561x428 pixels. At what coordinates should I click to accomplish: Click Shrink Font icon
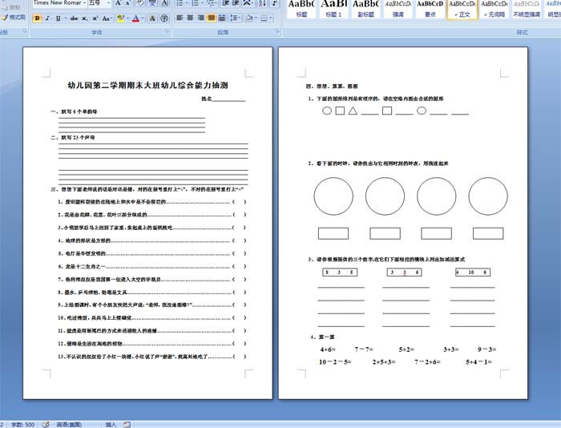pyautogui.click(x=127, y=3)
